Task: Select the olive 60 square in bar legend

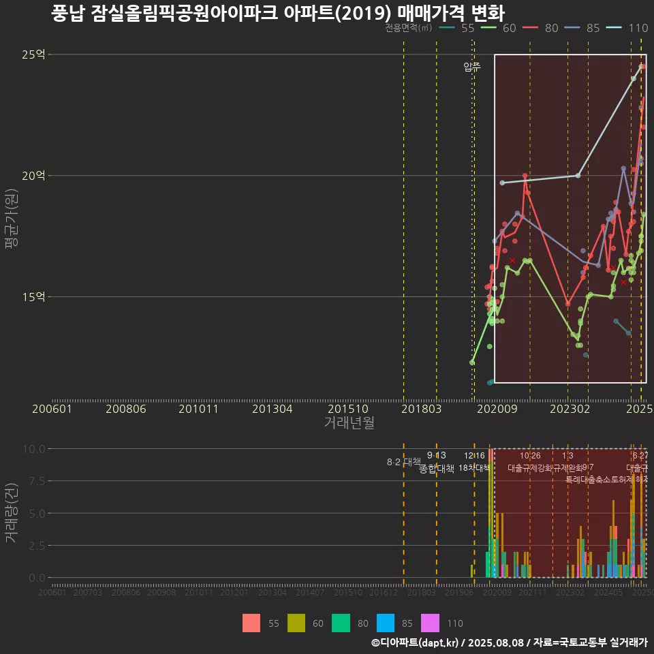Action: click(x=296, y=623)
